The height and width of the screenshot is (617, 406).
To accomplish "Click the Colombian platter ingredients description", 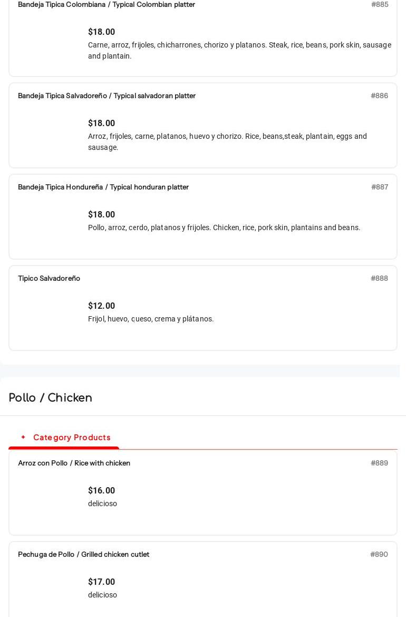I will [239, 50].
